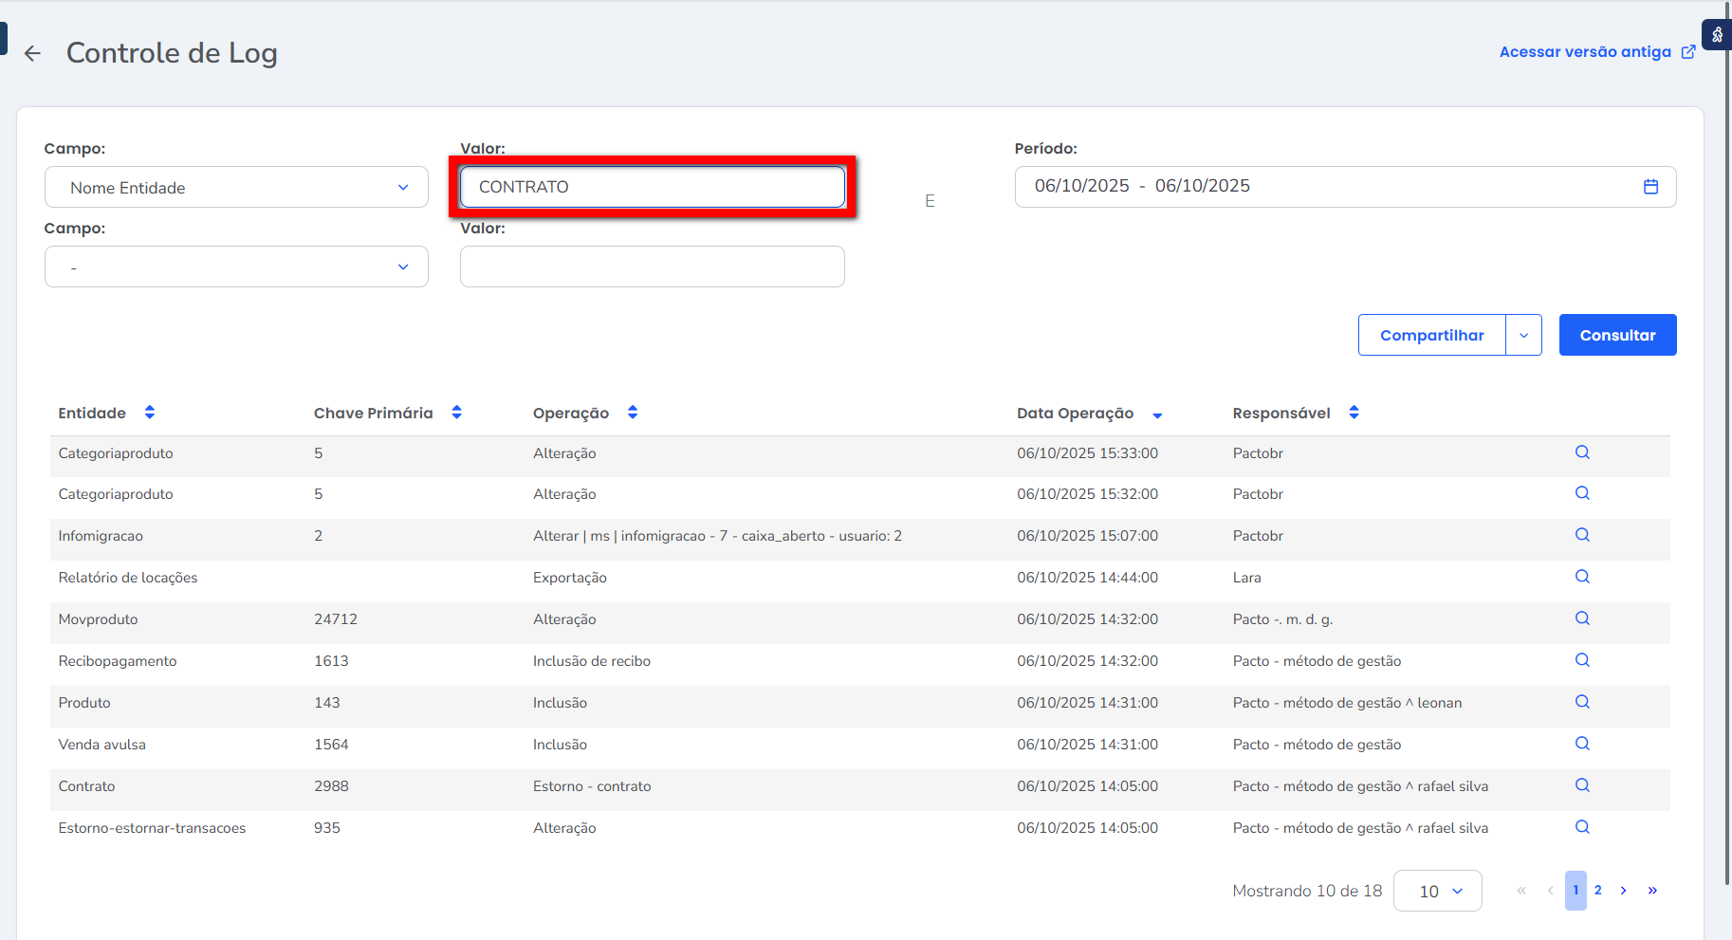The width and height of the screenshot is (1732, 940).
Task: View details of Venda avulsa 1564 entry
Action: click(1582, 744)
